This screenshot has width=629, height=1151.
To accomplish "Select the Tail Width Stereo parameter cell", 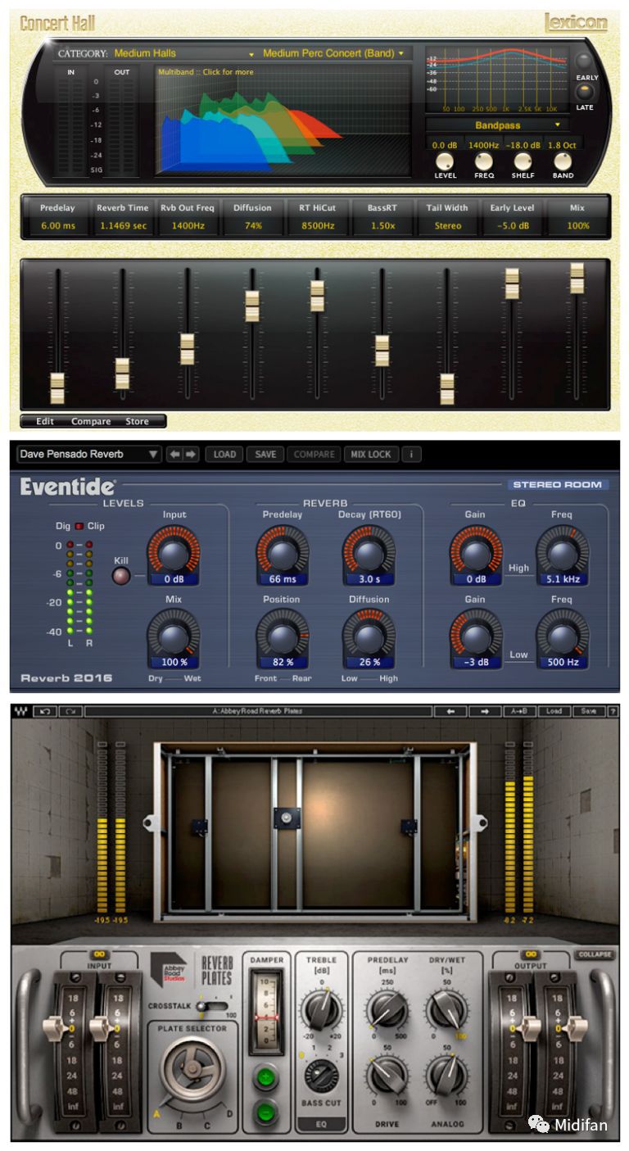I will [x=447, y=216].
